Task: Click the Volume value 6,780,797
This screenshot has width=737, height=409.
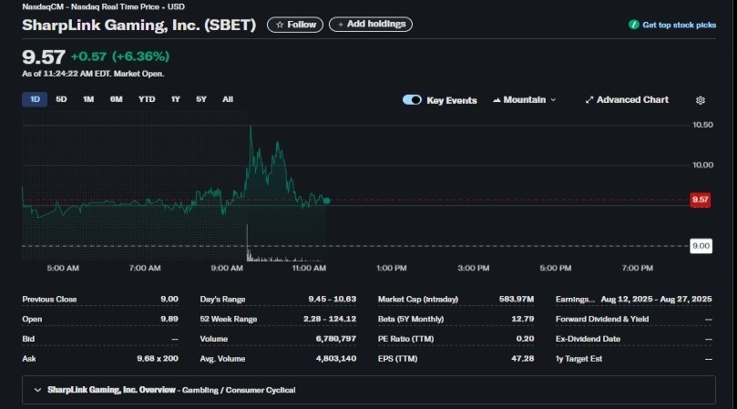Action: (x=335, y=339)
